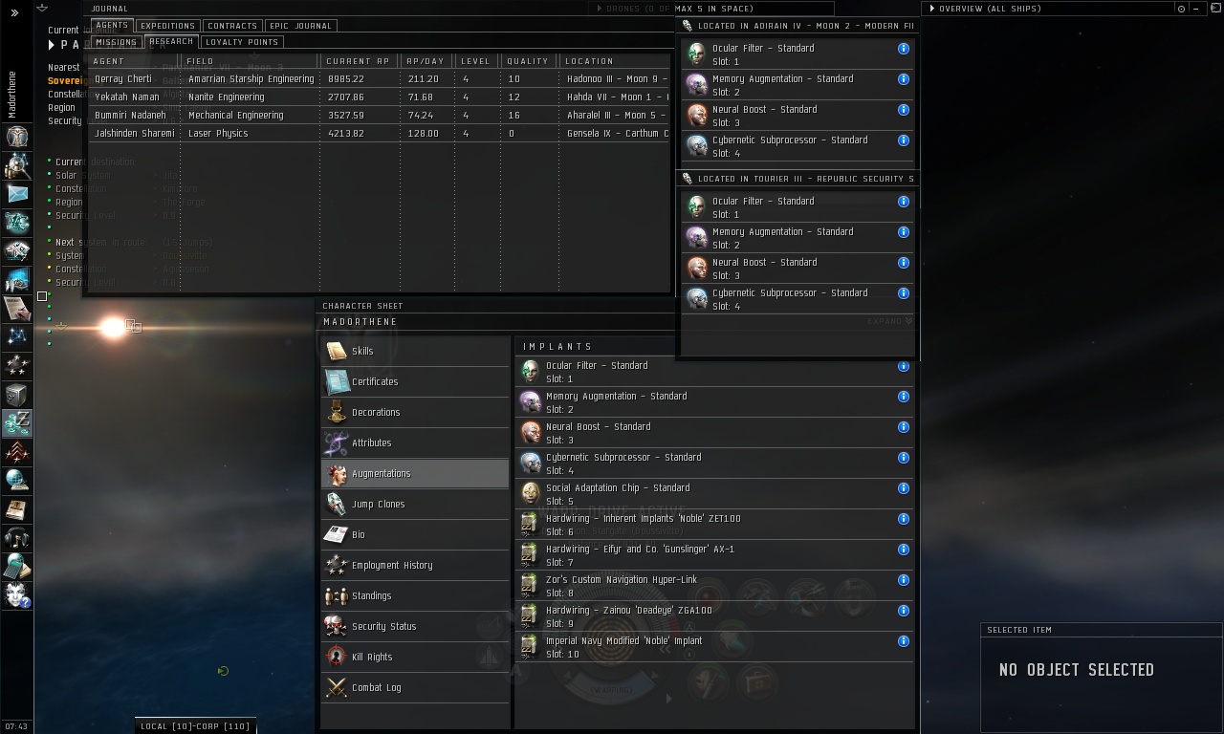
Task: Open Skills in the character sheet
Action: [x=415, y=351]
